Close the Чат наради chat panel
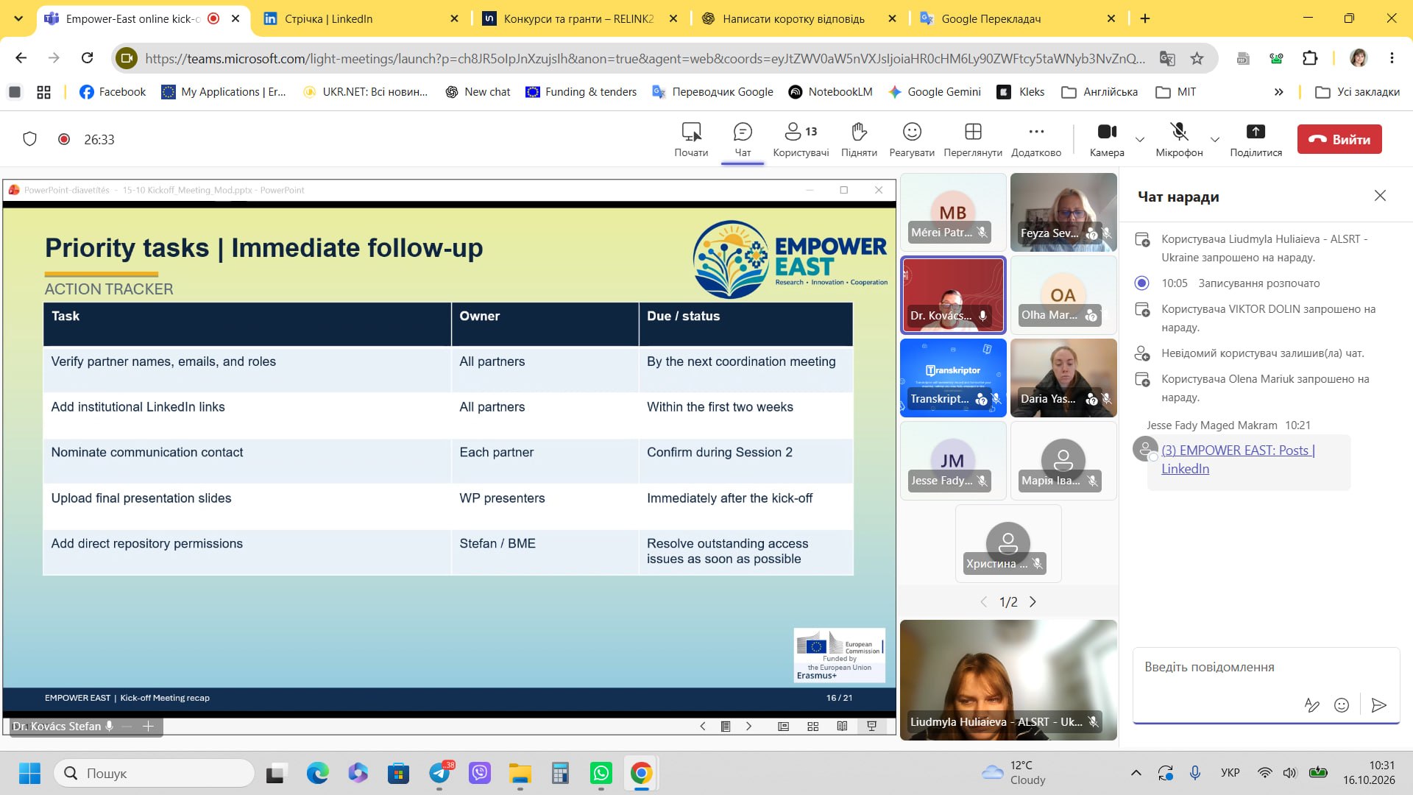1413x795 pixels. 1380,196
